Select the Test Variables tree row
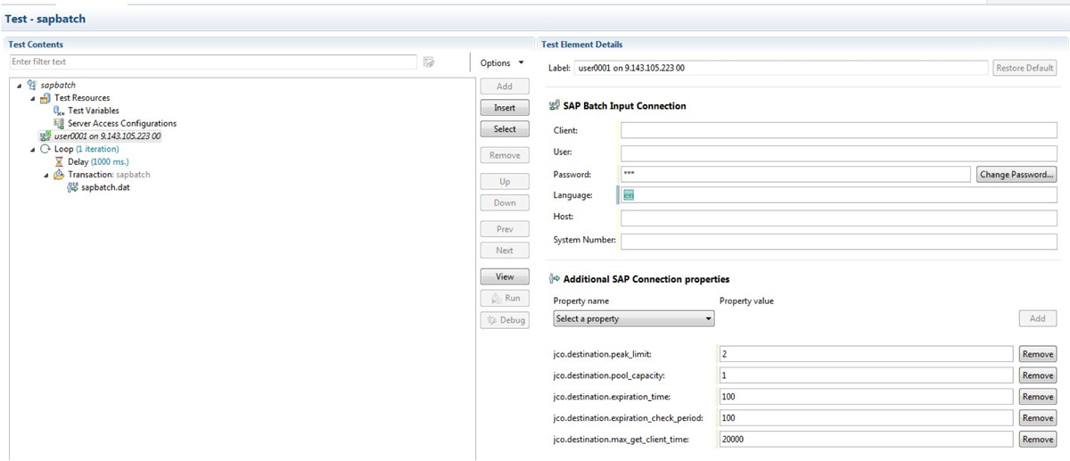Screen dimensions: 1070x461 coord(86,111)
